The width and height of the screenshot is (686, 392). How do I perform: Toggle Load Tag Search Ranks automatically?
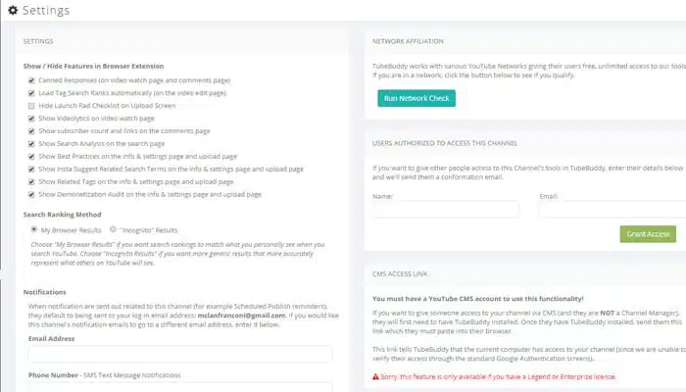click(31, 93)
